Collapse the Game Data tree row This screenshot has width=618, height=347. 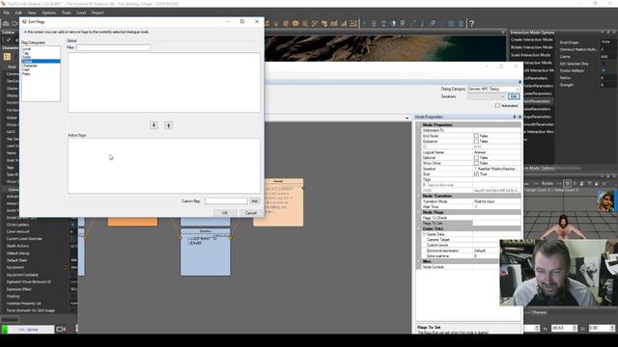coord(424,234)
